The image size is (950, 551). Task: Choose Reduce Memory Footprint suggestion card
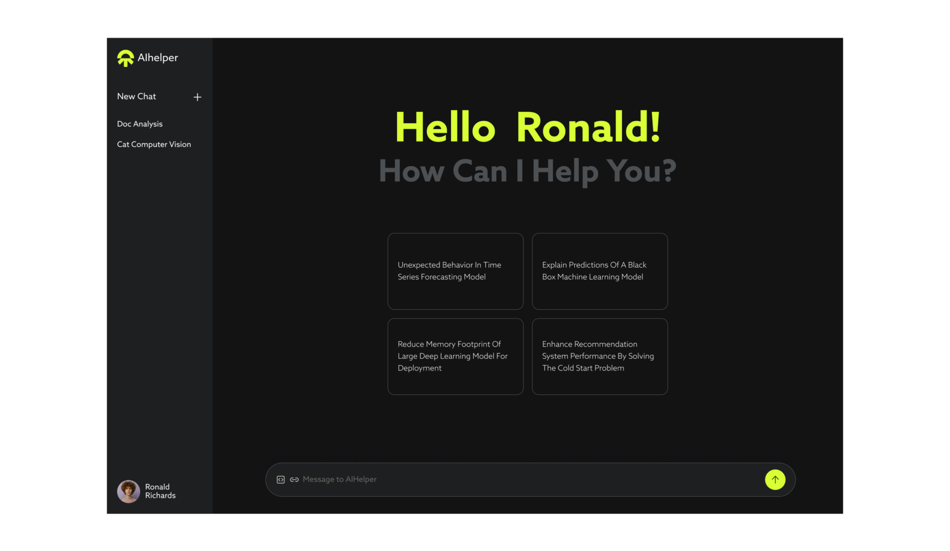click(456, 356)
